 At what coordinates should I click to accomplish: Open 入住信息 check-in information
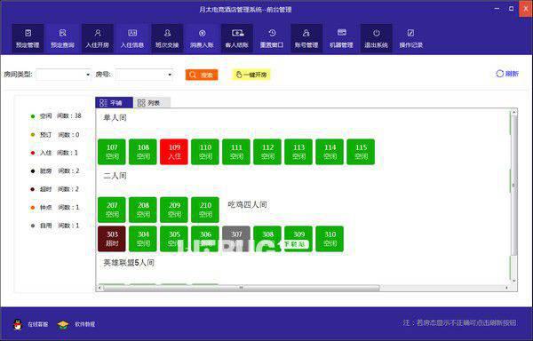coord(132,38)
